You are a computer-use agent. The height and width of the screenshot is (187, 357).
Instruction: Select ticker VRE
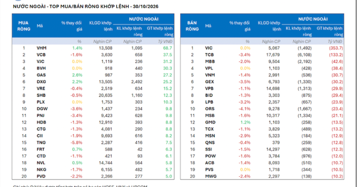[41, 88]
